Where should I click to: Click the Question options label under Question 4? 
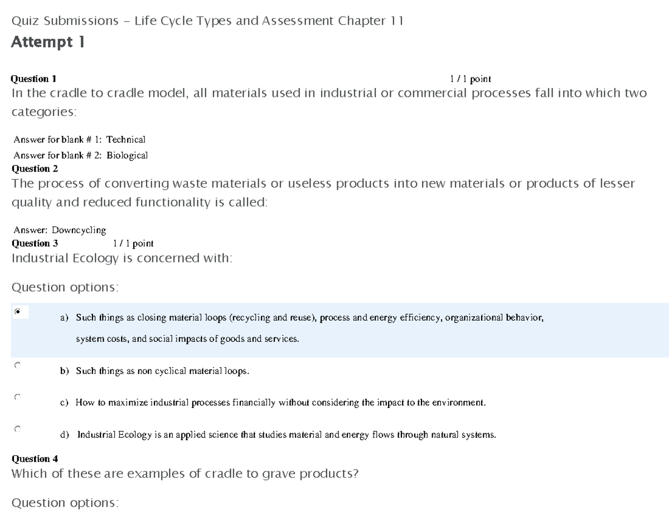(55, 503)
